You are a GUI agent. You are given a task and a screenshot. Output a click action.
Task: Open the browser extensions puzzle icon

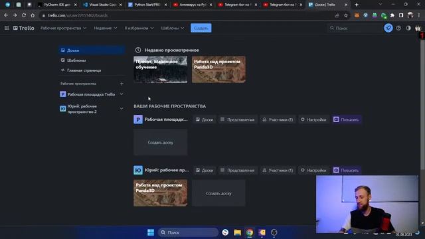(392, 15)
